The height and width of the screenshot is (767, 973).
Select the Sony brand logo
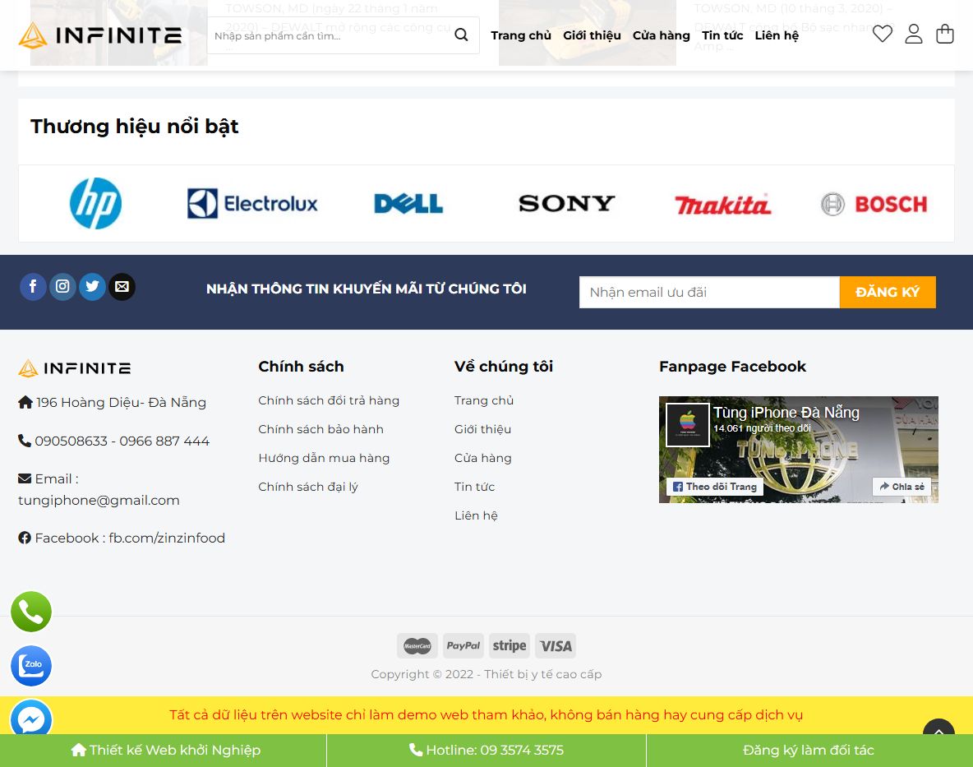tap(566, 204)
